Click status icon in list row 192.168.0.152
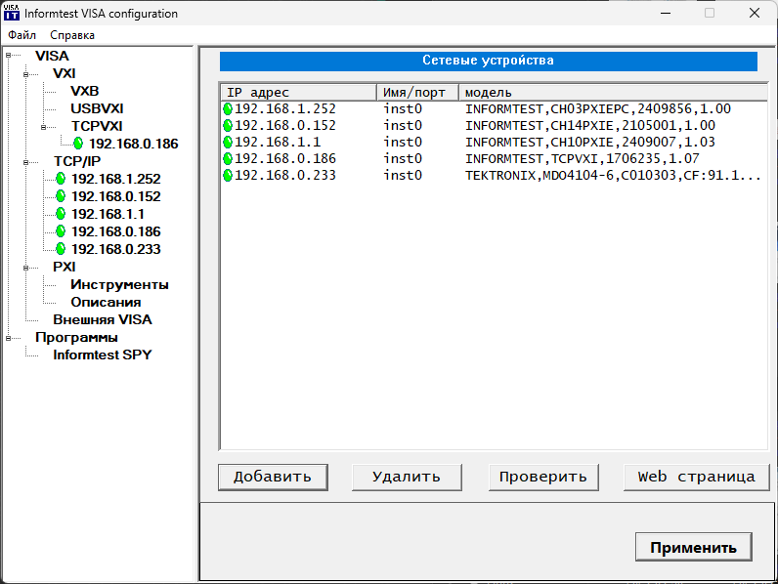778x584 pixels. click(x=228, y=125)
